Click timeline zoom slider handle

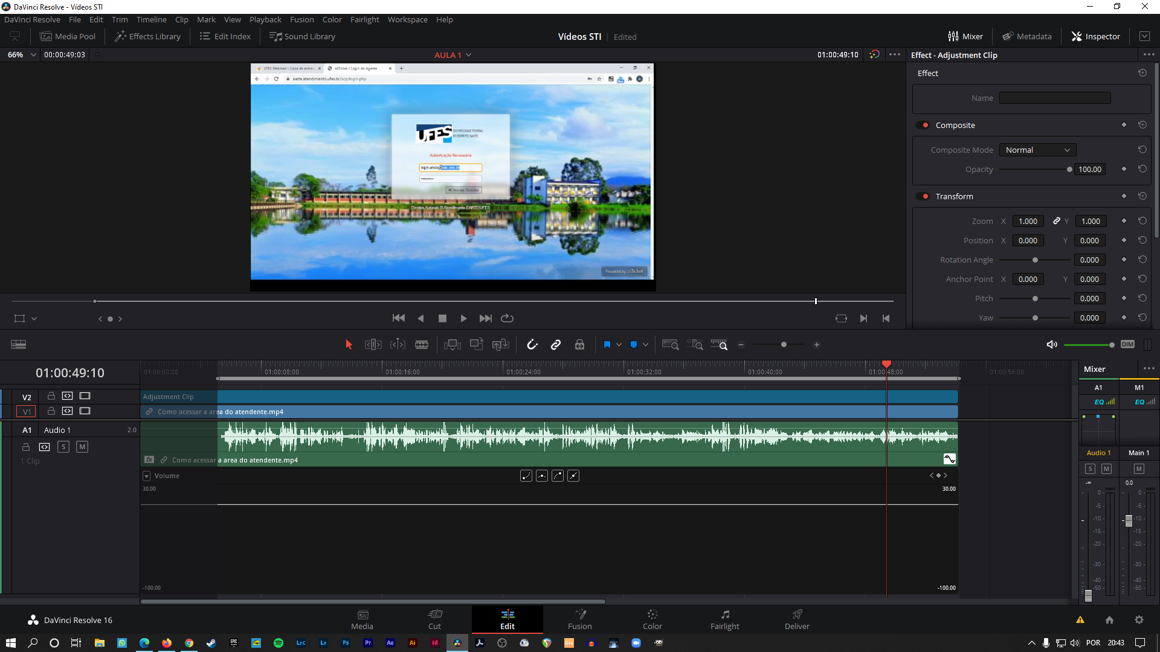(784, 345)
